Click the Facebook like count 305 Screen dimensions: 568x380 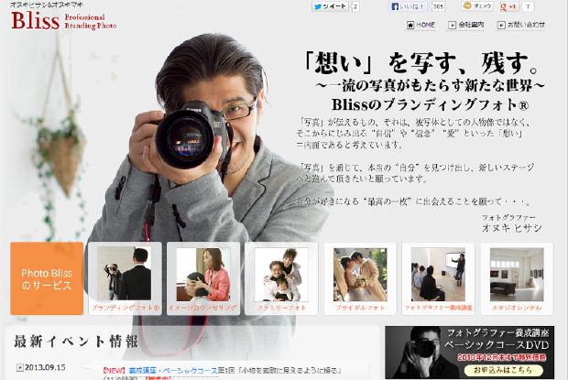[x=438, y=6]
